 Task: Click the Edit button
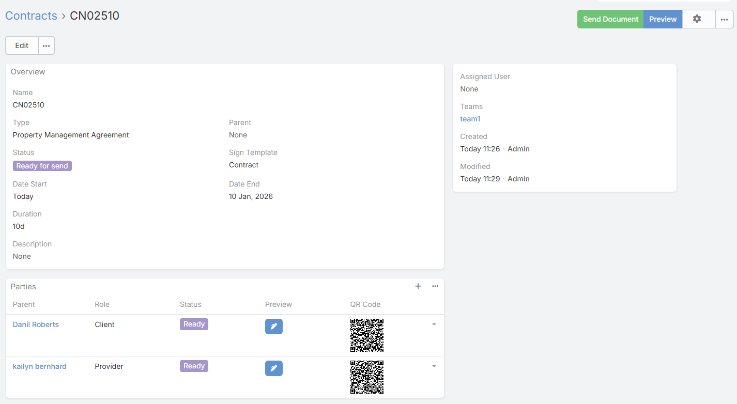click(22, 45)
